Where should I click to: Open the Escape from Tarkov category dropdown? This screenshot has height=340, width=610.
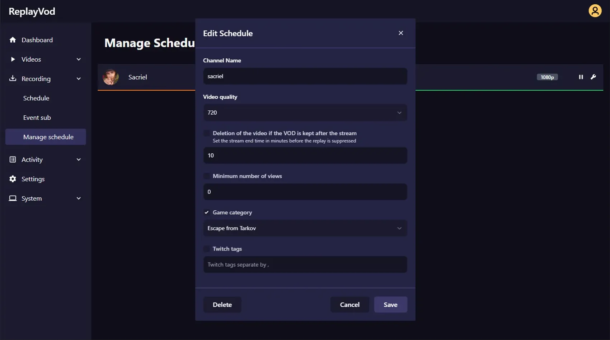click(305, 228)
